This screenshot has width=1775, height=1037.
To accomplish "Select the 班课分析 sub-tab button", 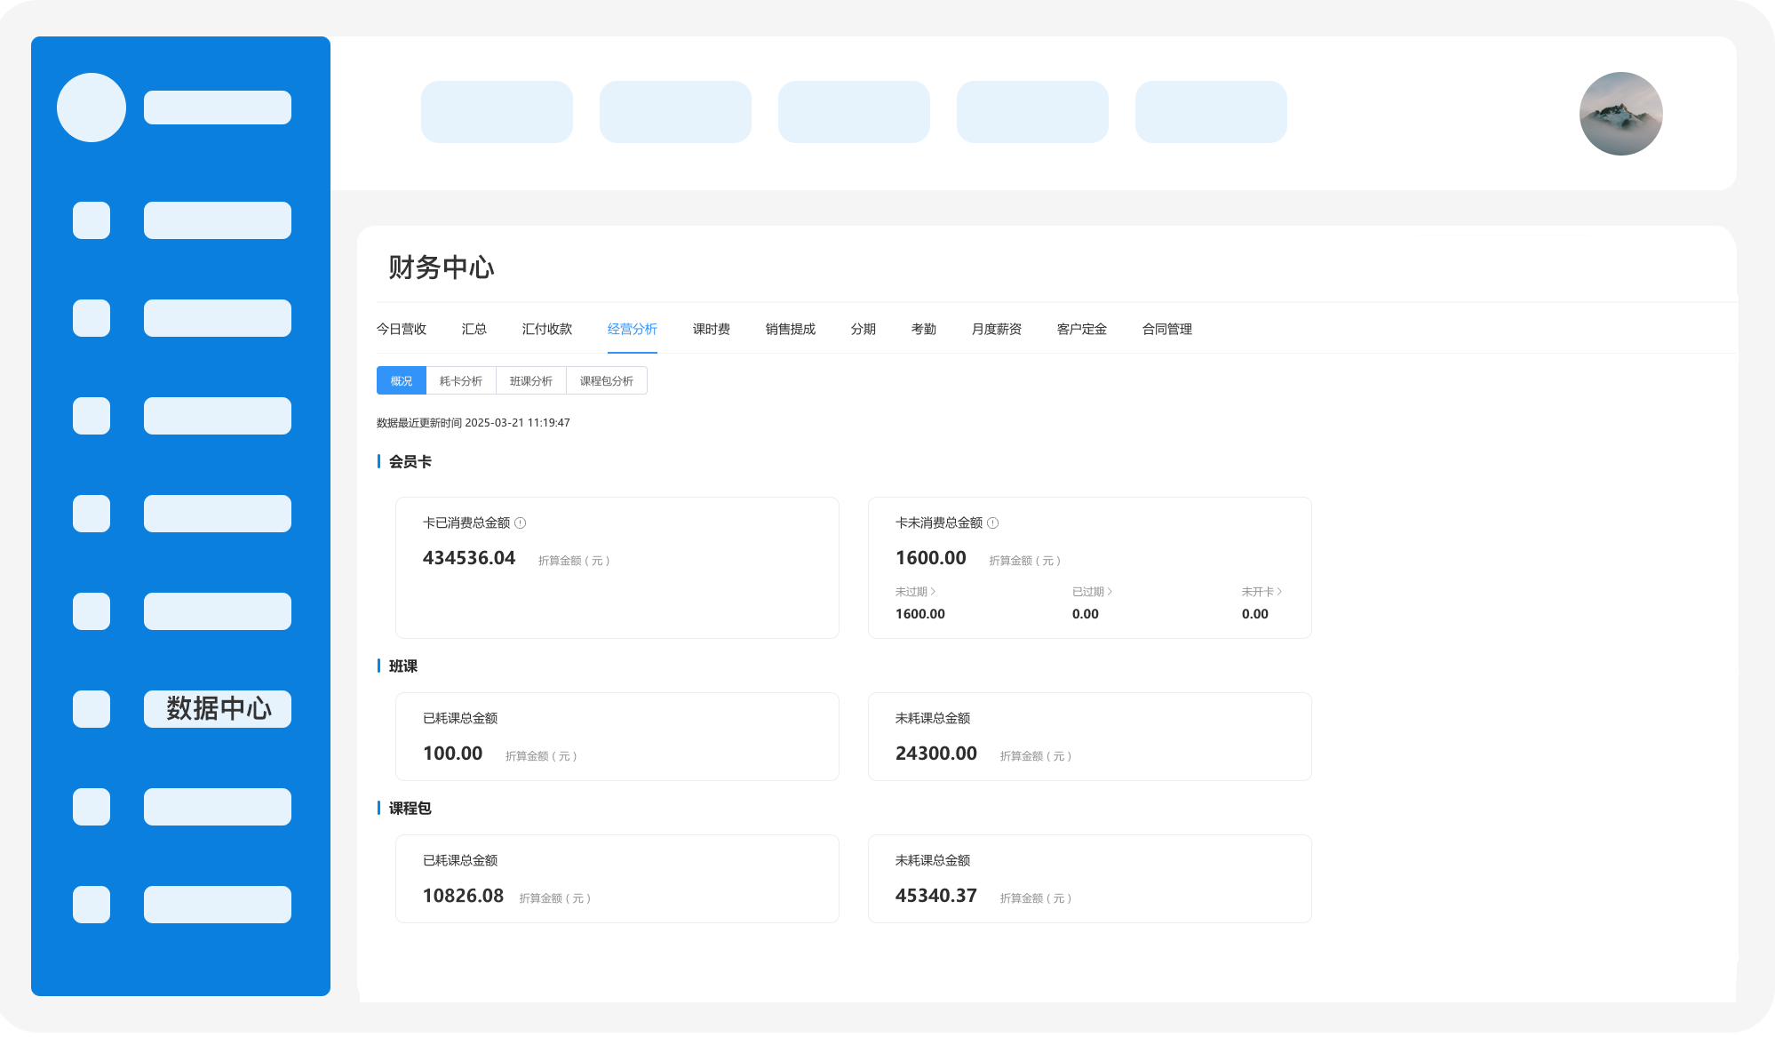I will (x=531, y=381).
